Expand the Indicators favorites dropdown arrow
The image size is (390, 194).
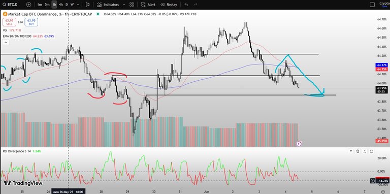(124, 5)
